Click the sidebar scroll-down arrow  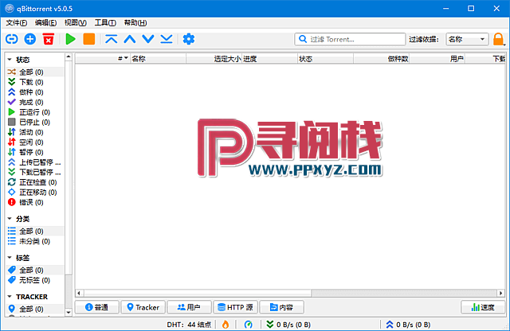pyautogui.click(x=69, y=313)
